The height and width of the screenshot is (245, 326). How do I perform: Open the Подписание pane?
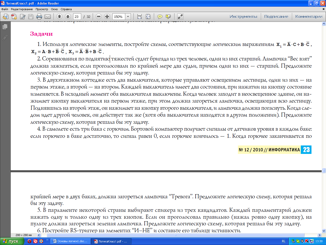click(x=276, y=17)
